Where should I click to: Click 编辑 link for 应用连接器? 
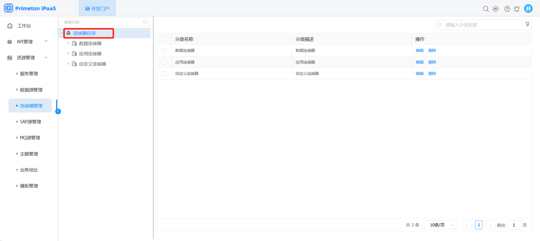coord(419,62)
